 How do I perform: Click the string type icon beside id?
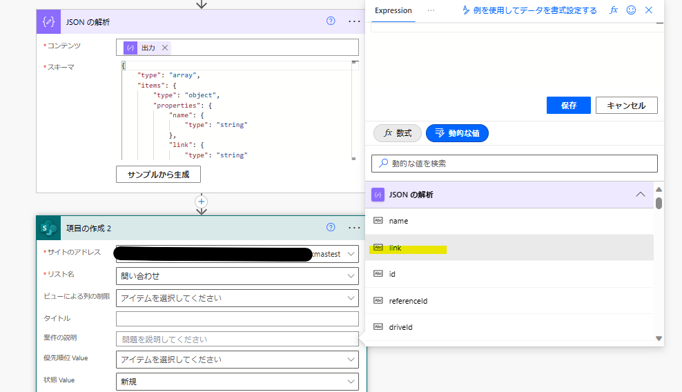tap(378, 274)
